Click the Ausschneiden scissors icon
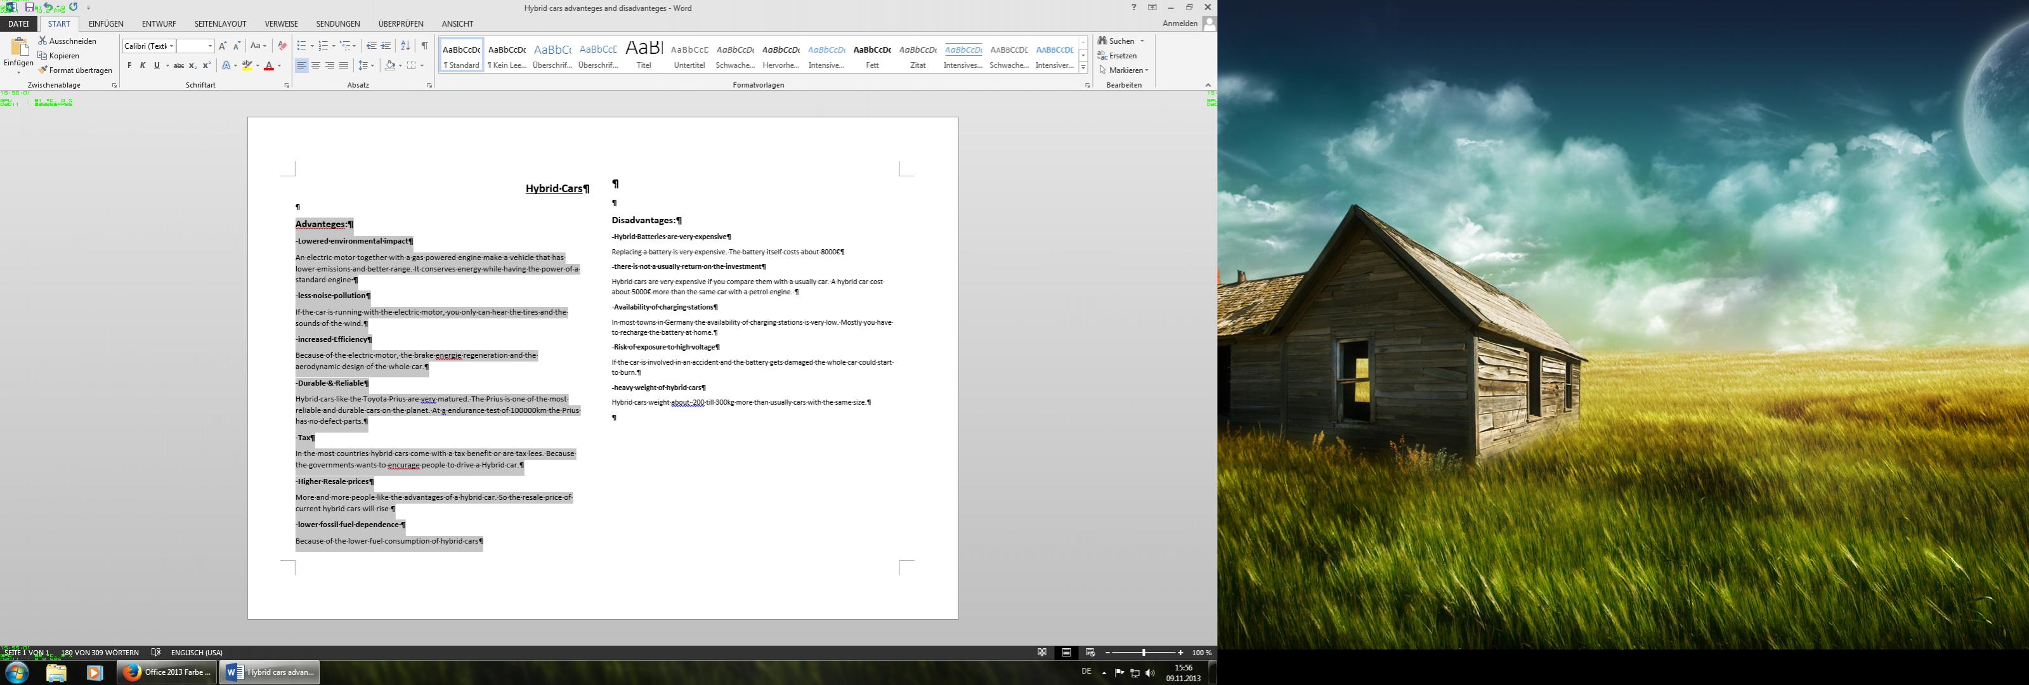The height and width of the screenshot is (685, 2029). pyautogui.click(x=43, y=41)
